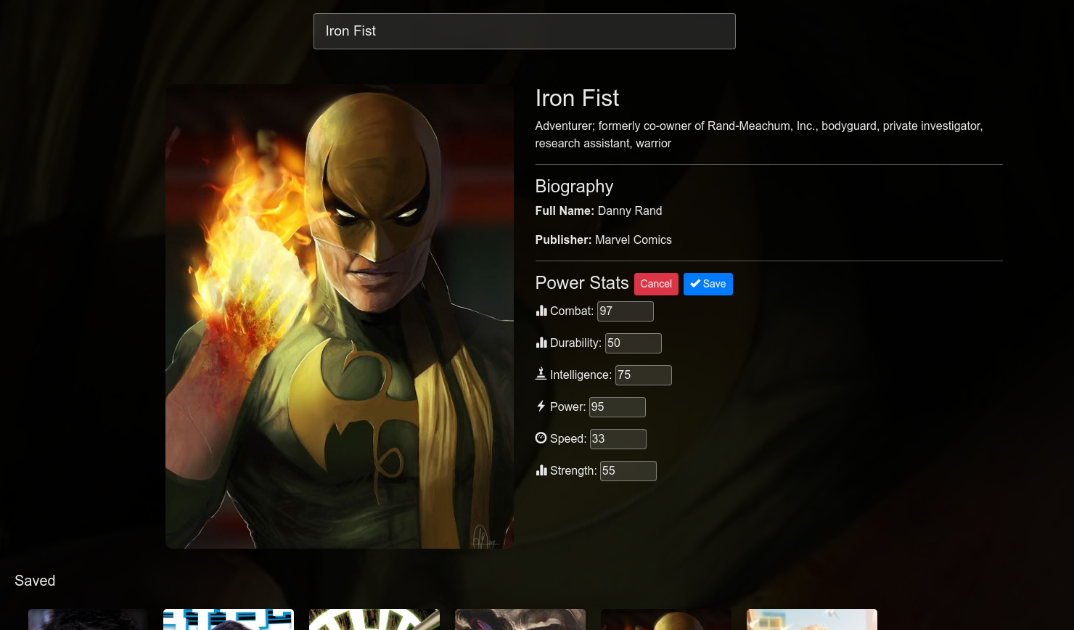Click the Power Stats heading
Screen dimensions: 1074x630
(x=582, y=283)
